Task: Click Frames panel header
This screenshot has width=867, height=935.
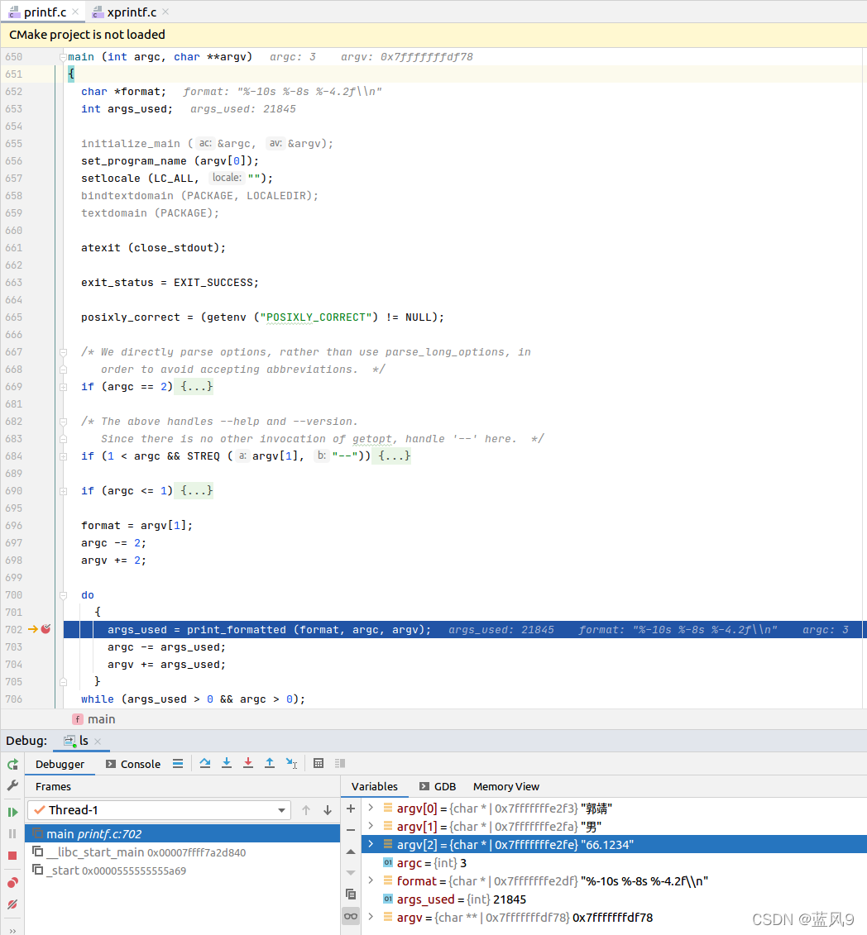Action: pos(53,786)
